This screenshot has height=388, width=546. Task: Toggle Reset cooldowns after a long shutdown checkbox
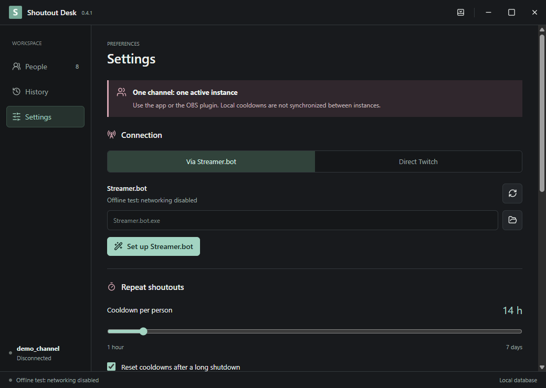(111, 367)
